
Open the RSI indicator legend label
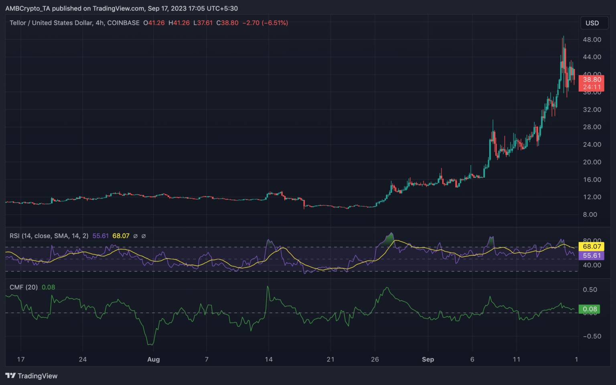tap(49, 236)
